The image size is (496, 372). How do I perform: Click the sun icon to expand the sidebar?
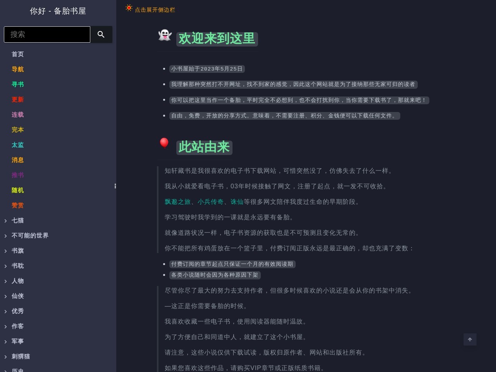(x=129, y=7)
